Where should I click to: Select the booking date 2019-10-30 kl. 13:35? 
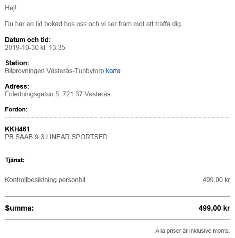(35, 47)
